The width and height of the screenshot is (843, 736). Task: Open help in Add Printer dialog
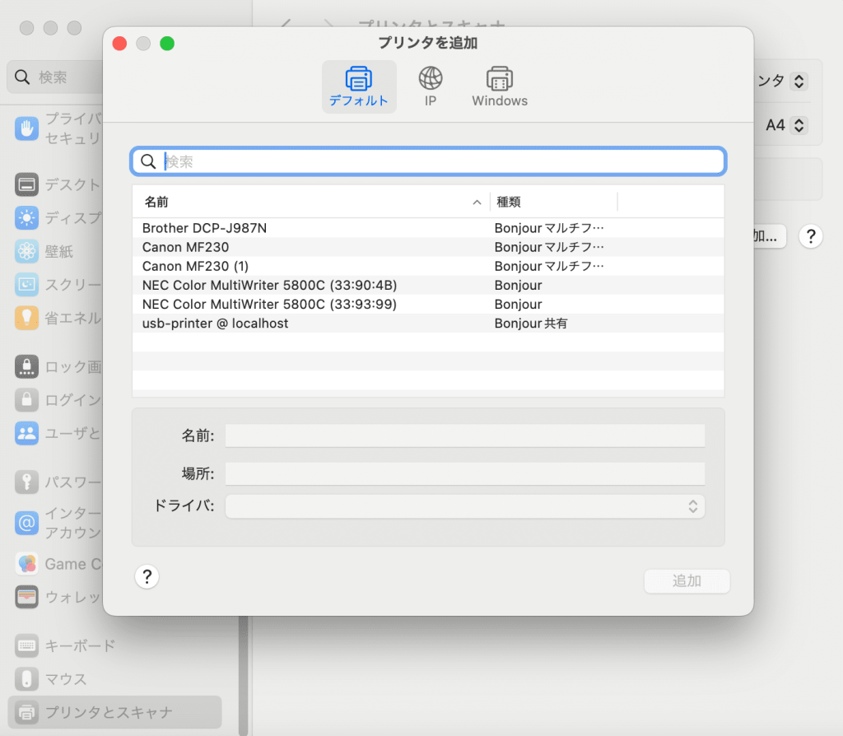pos(147,577)
